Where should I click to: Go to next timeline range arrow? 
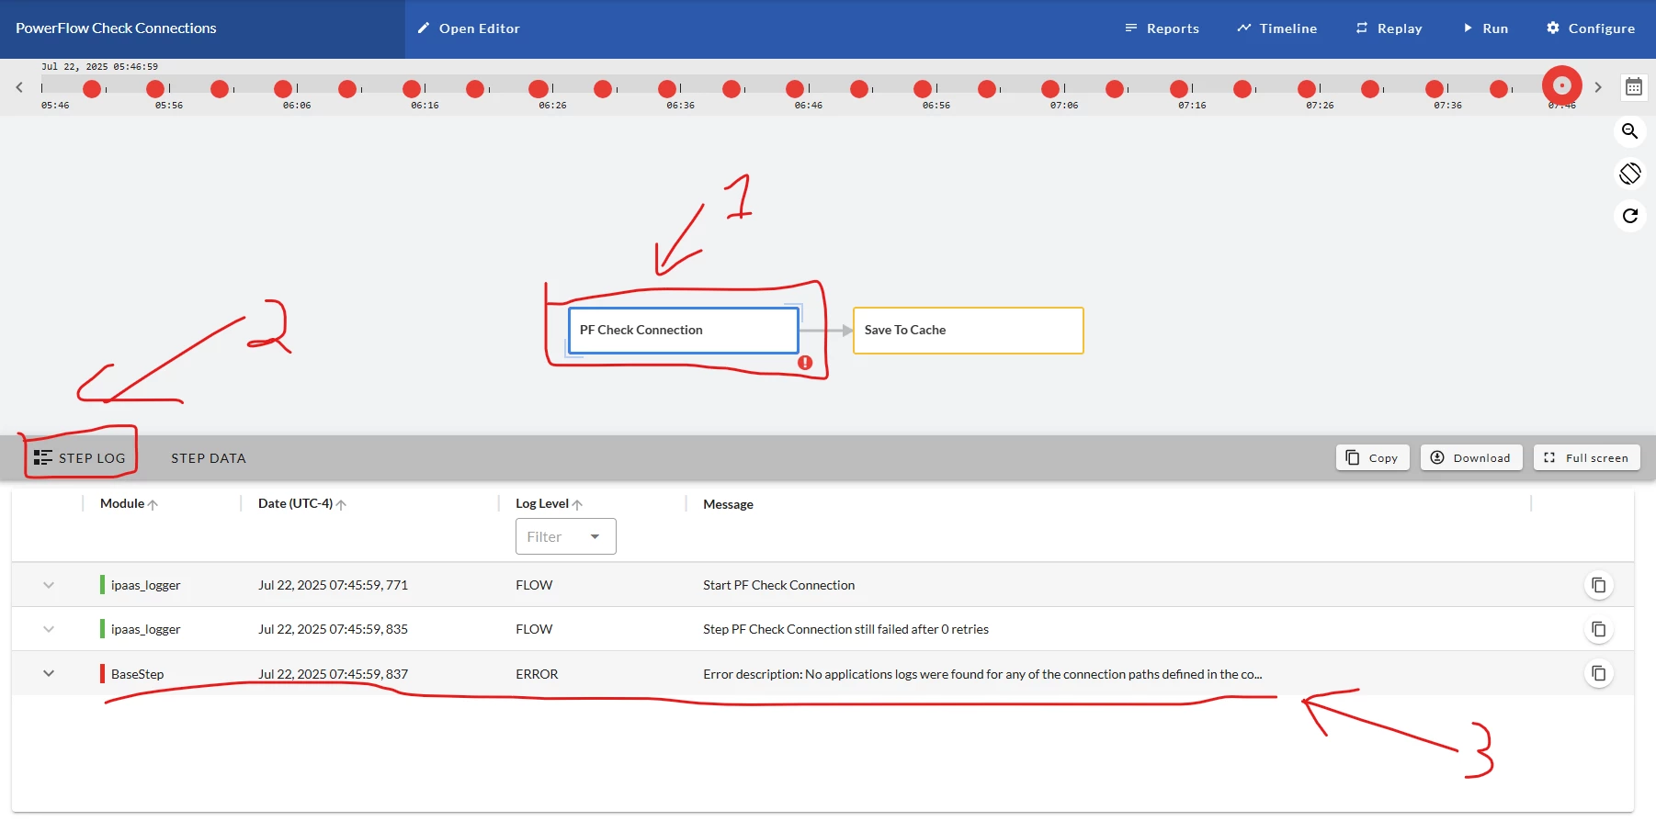[x=1598, y=87]
